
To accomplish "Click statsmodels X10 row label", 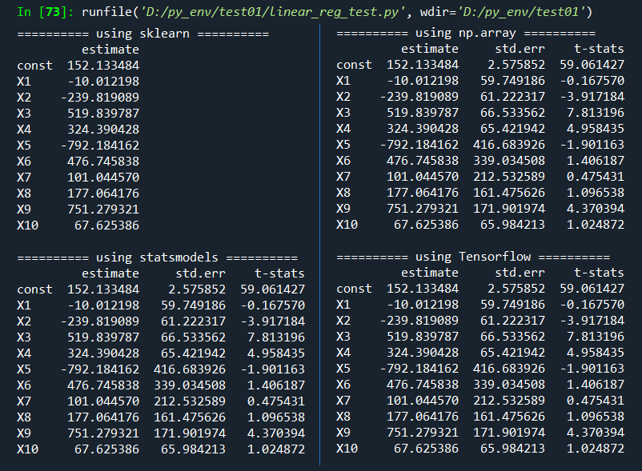I will pos(28,449).
